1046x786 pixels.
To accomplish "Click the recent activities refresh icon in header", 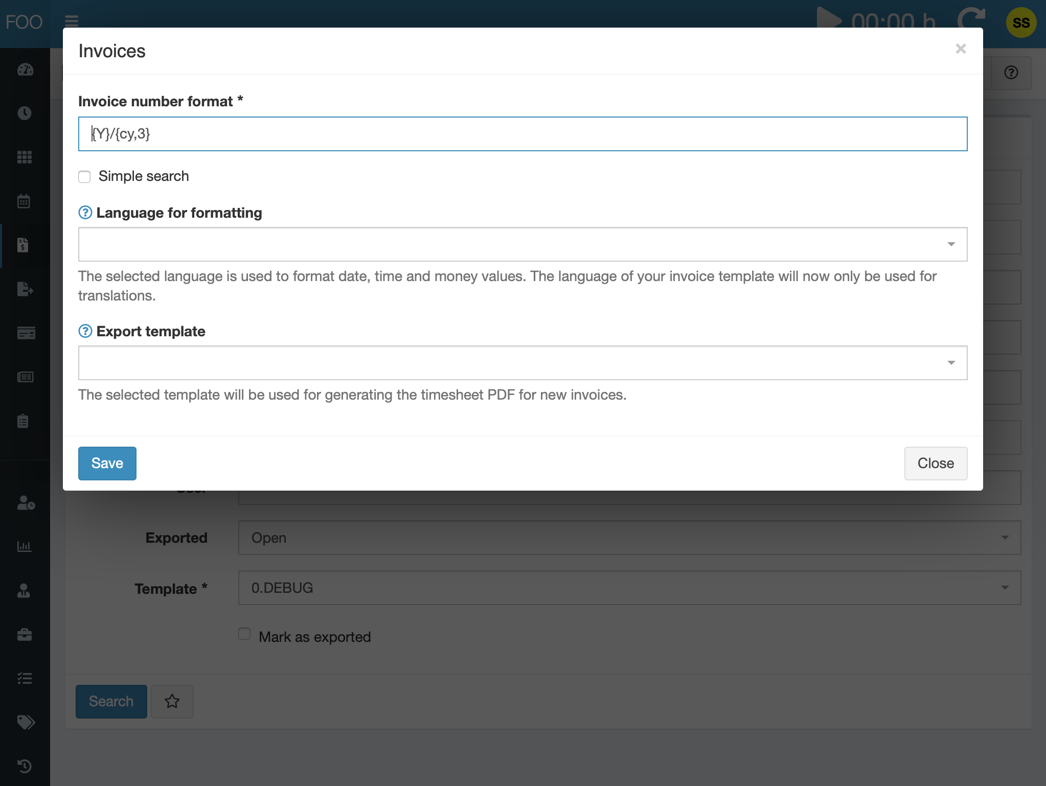I will pyautogui.click(x=971, y=17).
